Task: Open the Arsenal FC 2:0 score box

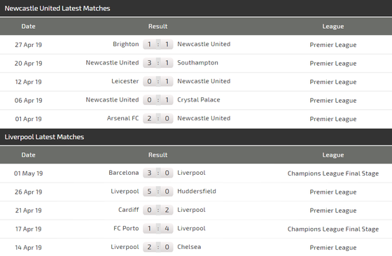Action: coord(158,118)
